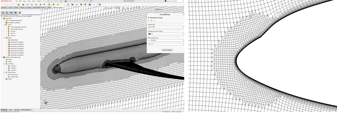Select Structural Local Mesh 4
The width and height of the screenshot is (337, 113).
(x=17, y=48)
